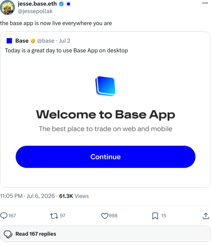Click the Base blue square avatar in quote
Screen dimensions: 211x245
[x=9, y=41]
